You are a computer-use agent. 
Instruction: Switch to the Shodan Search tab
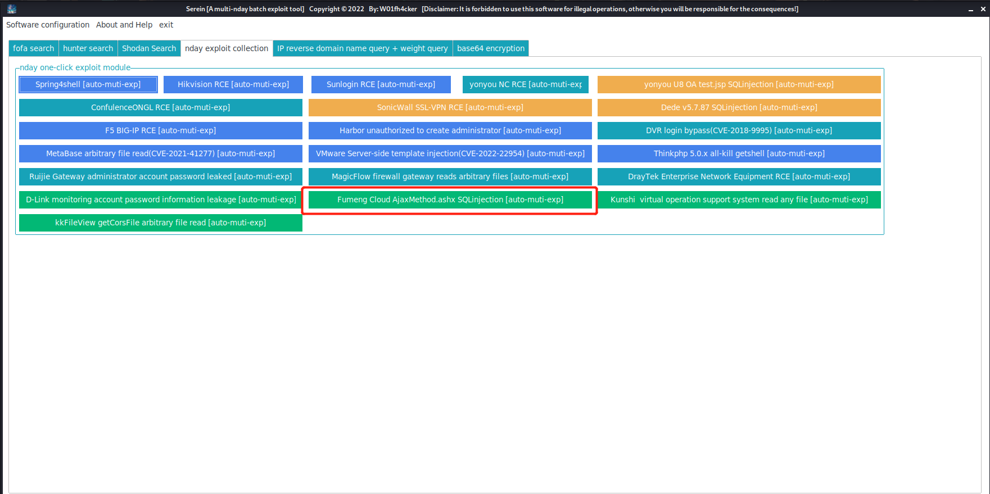pyautogui.click(x=149, y=48)
